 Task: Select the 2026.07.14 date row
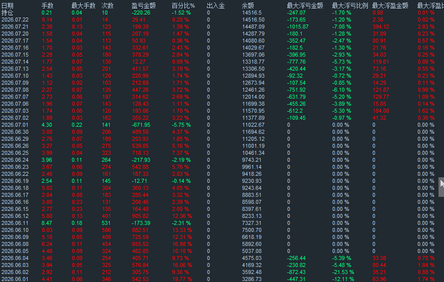click(15, 62)
